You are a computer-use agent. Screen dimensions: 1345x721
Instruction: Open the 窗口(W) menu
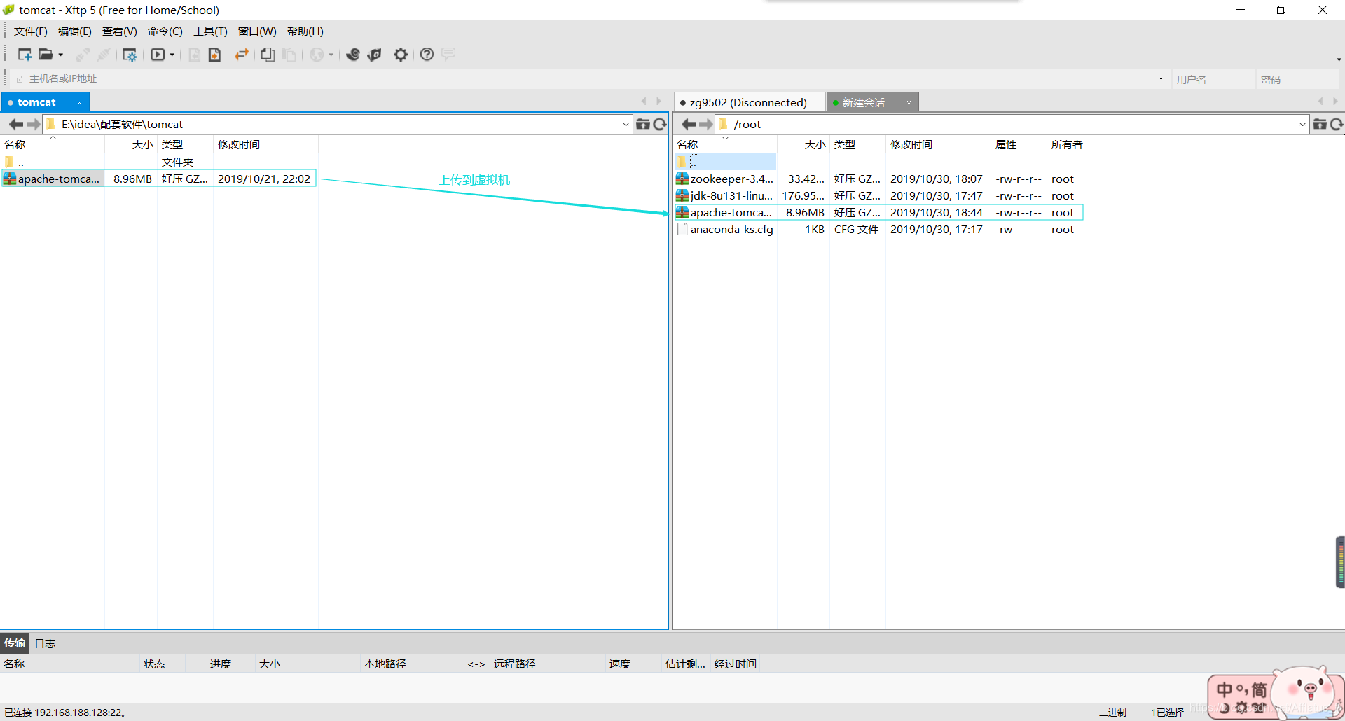click(x=257, y=31)
